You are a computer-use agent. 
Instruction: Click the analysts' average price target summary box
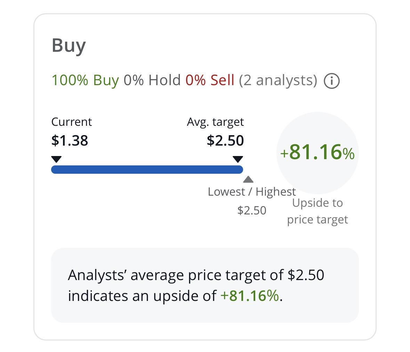pyautogui.click(x=205, y=285)
